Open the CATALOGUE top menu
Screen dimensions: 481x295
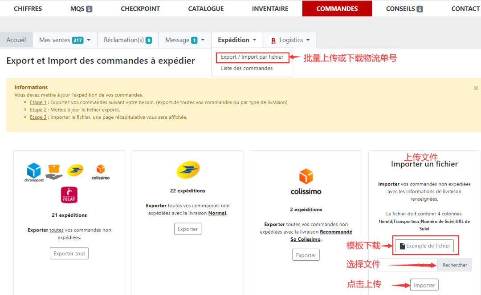tap(206, 8)
